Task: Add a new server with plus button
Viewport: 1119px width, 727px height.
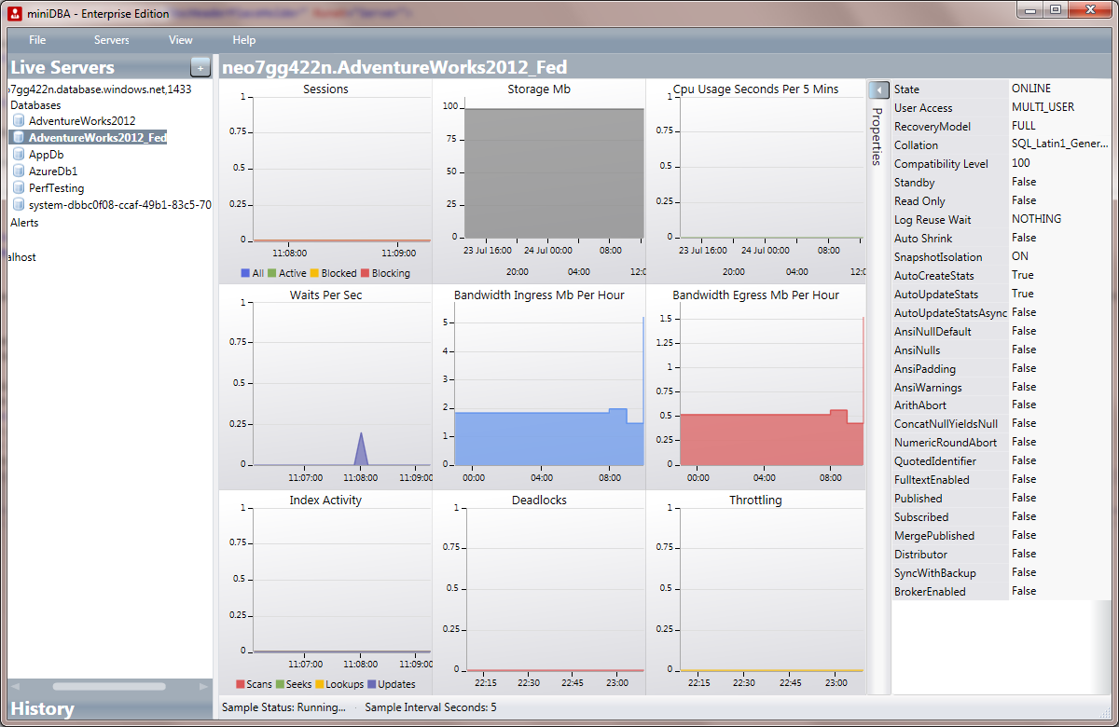Action: 200,66
